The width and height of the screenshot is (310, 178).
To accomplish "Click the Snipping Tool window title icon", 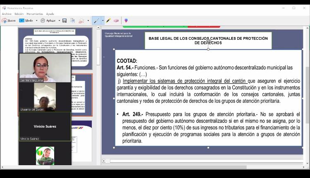I will click(x=4, y=8).
